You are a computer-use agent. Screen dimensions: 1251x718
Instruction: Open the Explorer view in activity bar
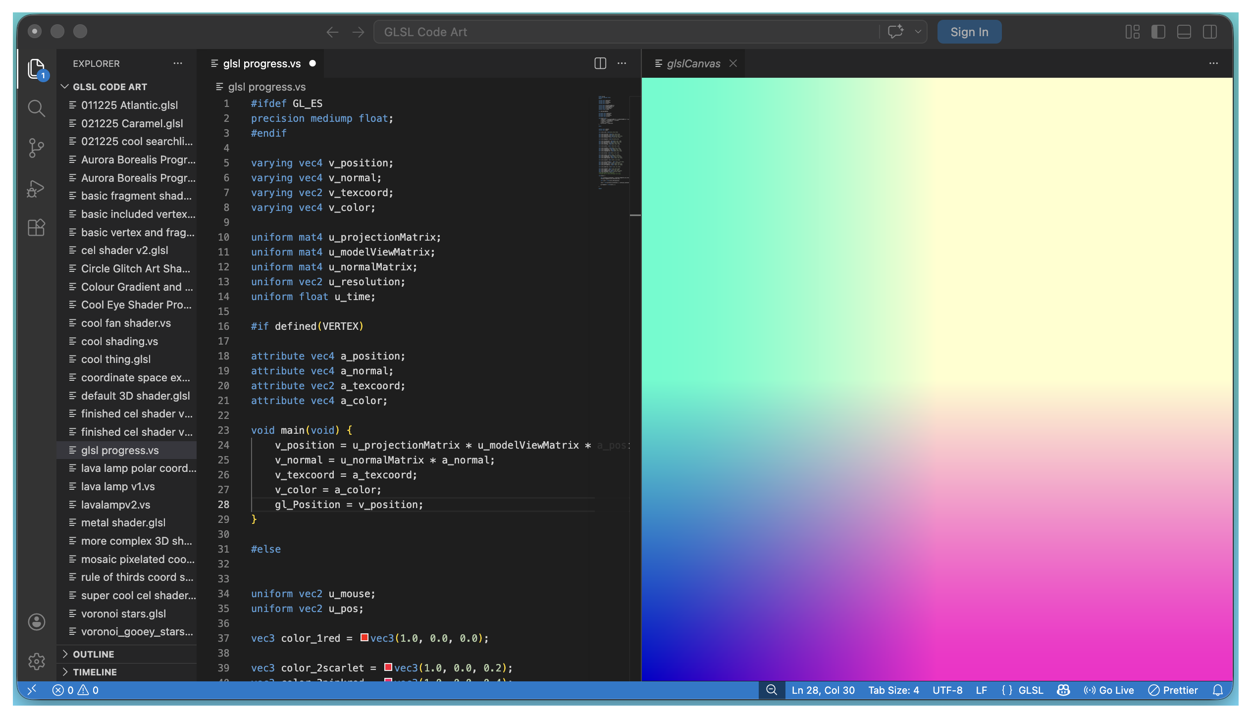tap(36, 69)
